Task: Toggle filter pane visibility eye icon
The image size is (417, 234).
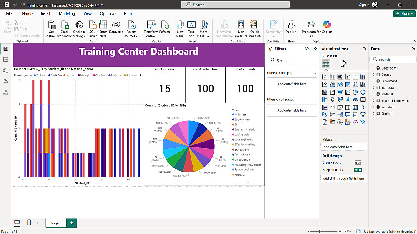Action: point(306,49)
